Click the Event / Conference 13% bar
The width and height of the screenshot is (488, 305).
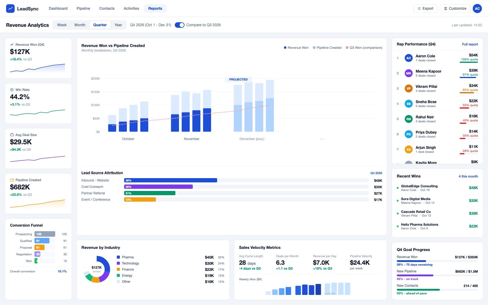click(140, 199)
